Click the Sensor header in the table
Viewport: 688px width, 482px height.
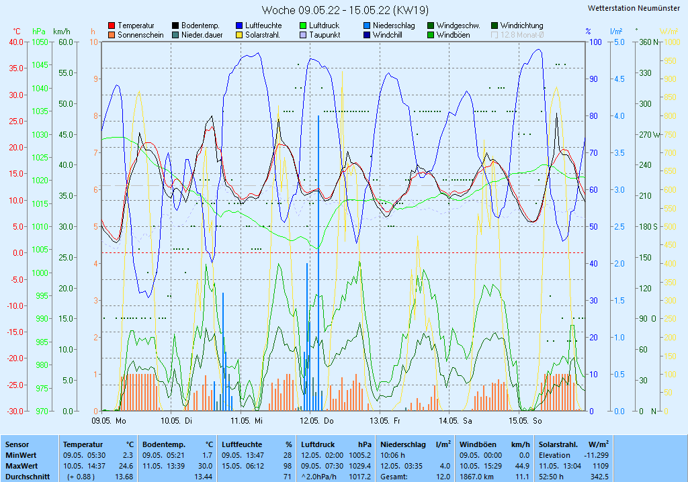point(17,444)
